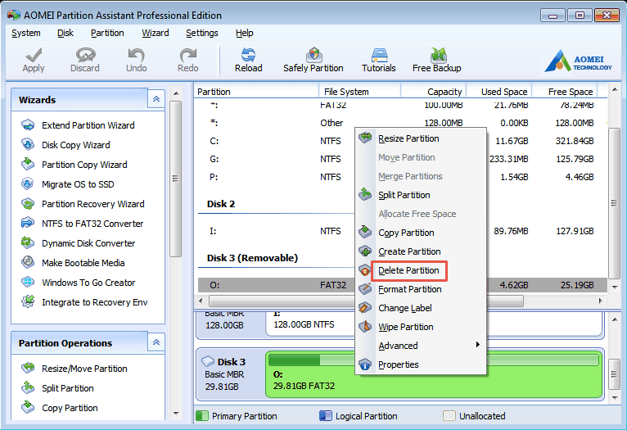Click the Disk Copy Wizard icon
The width and height of the screenshot is (627, 430).
pos(28,144)
